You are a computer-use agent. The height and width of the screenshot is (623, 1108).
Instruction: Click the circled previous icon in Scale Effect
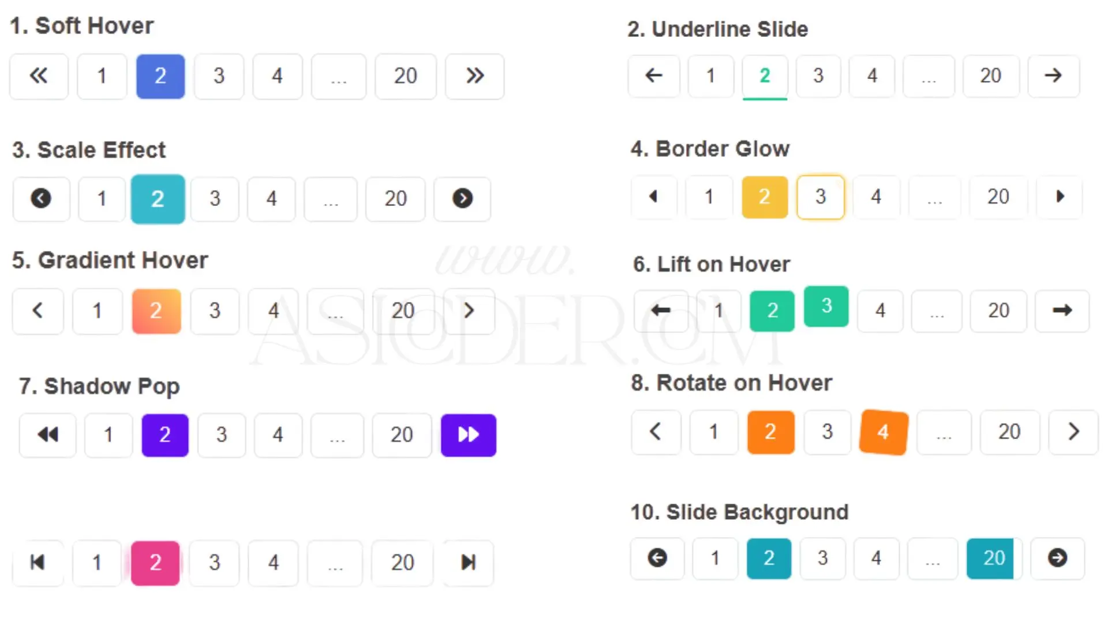pyautogui.click(x=41, y=199)
